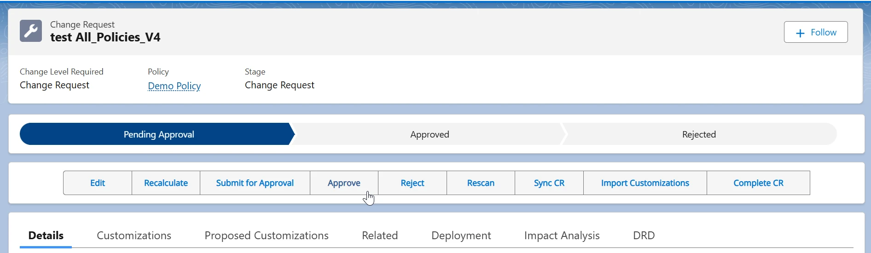
Task: Click the Change Request wrench icon
Action: tap(31, 31)
